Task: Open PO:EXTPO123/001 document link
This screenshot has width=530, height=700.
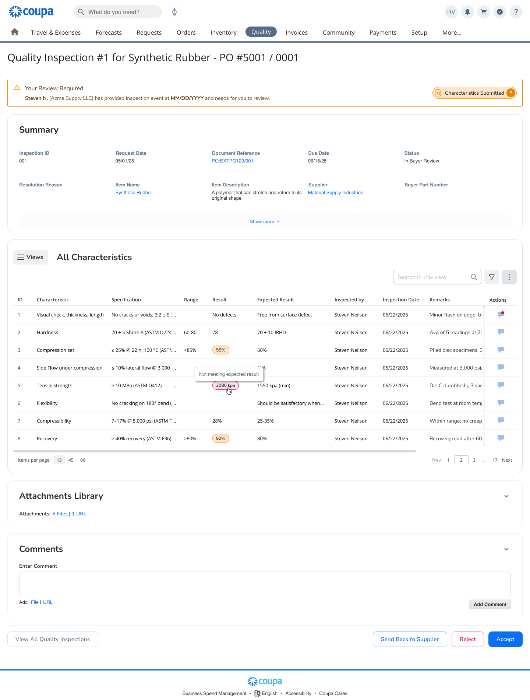Action: pyautogui.click(x=232, y=161)
